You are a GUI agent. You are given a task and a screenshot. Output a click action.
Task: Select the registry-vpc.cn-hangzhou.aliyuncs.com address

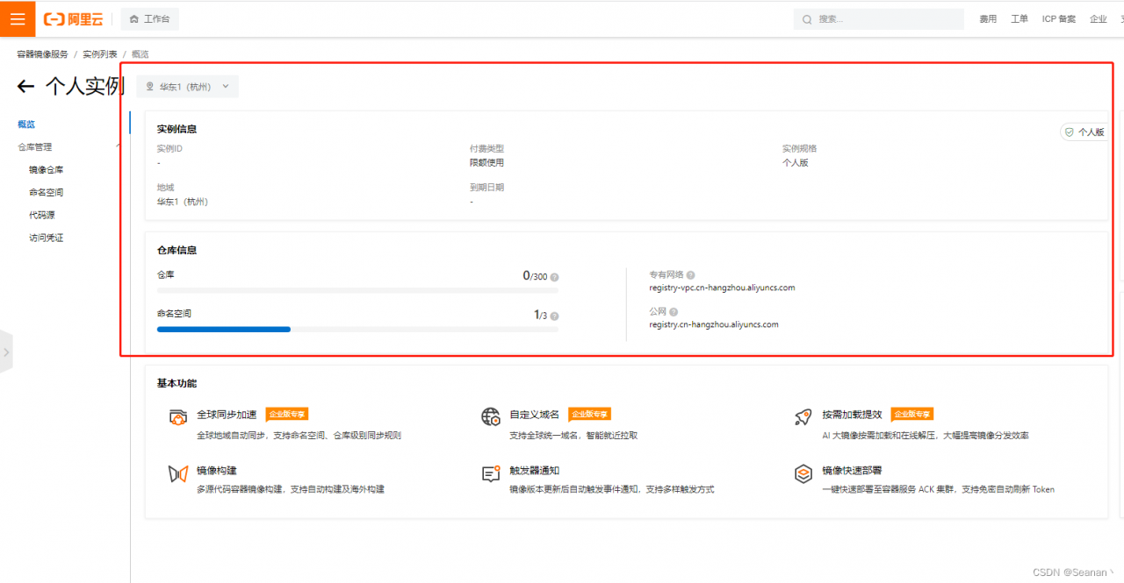pos(722,288)
